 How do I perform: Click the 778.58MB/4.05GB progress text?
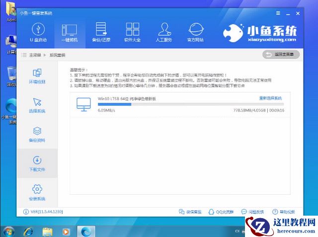pyautogui.click(x=249, y=110)
